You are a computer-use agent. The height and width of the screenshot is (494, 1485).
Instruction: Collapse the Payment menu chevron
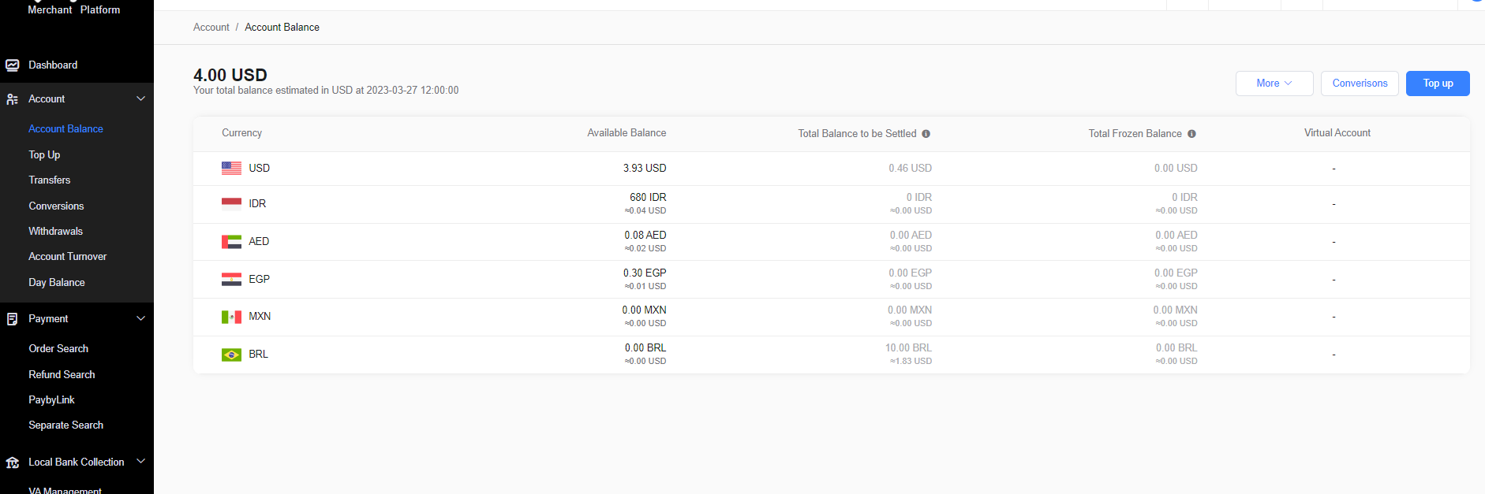(x=141, y=319)
